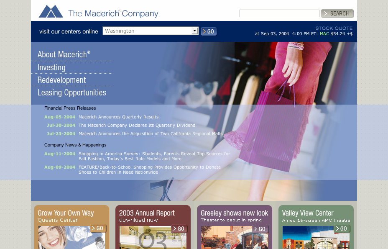The width and height of the screenshot is (388, 249).
Task: Open Acquisition of Two California Regional Malls release
Action: [151, 134]
